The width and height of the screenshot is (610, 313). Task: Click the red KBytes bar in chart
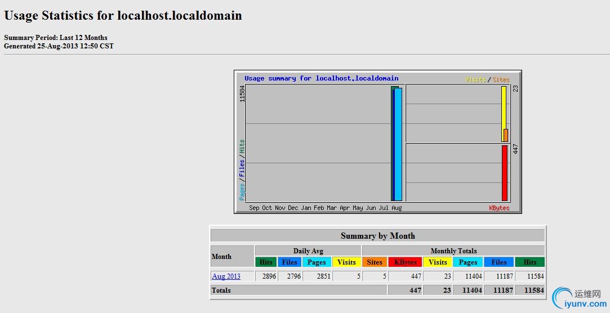click(x=505, y=173)
